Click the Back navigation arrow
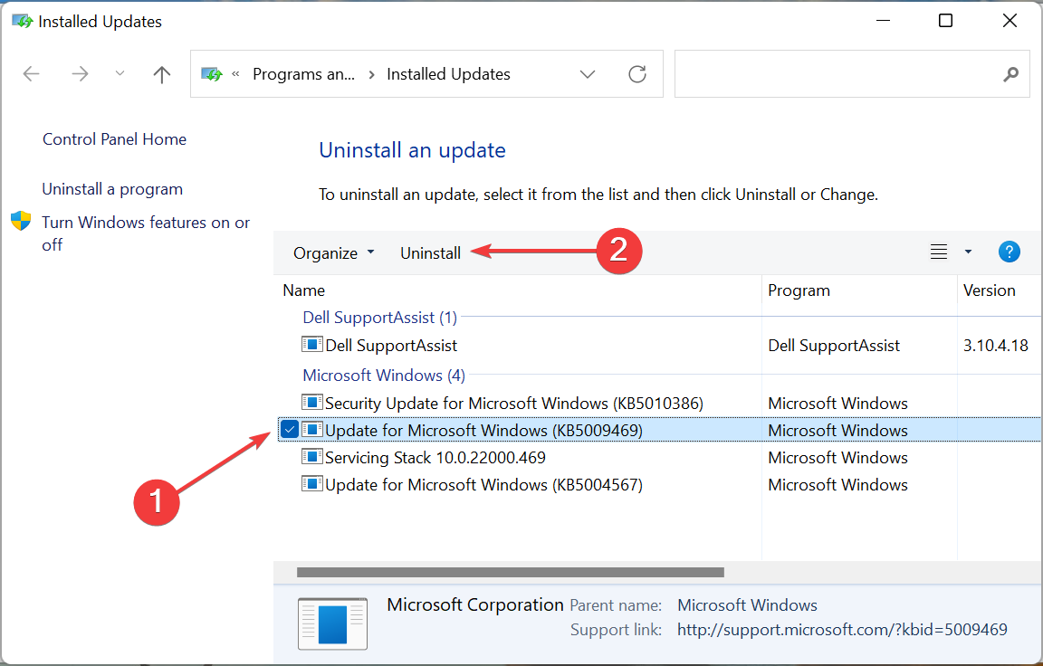The image size is (1043, 666). pos(32,74)
